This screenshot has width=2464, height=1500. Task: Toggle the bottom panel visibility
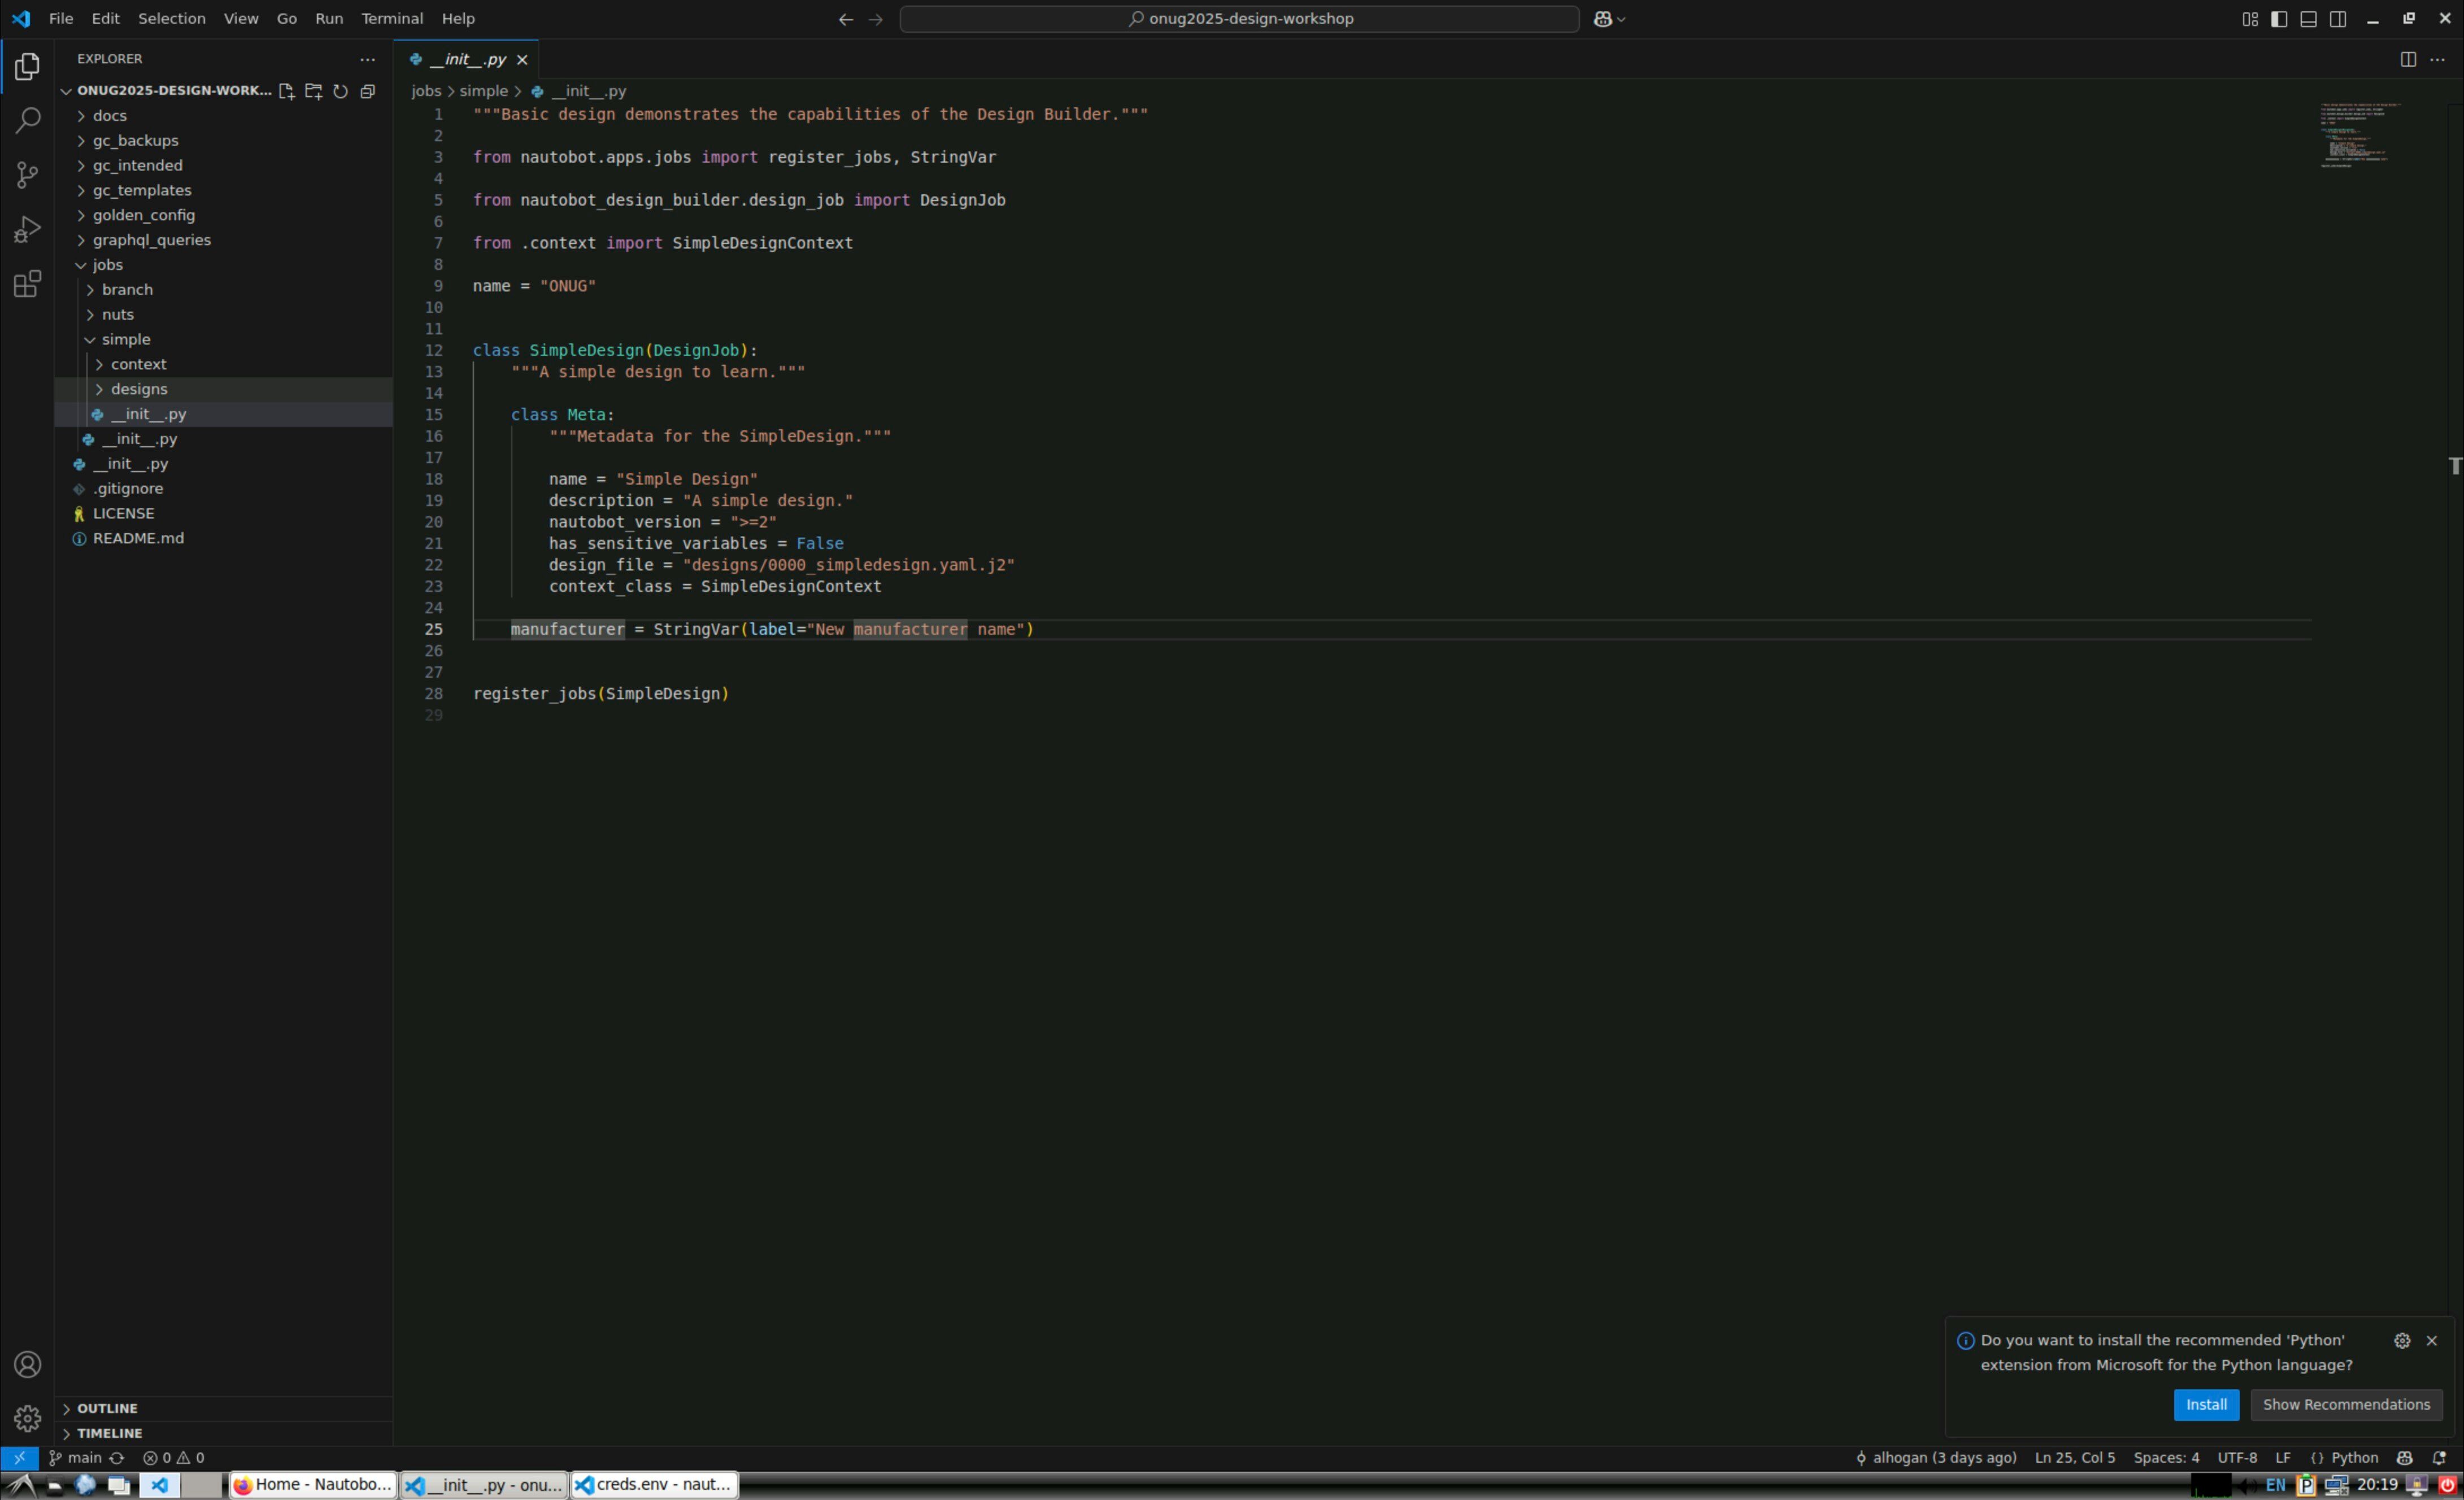pyautogui.click(x=2308, y=19)
